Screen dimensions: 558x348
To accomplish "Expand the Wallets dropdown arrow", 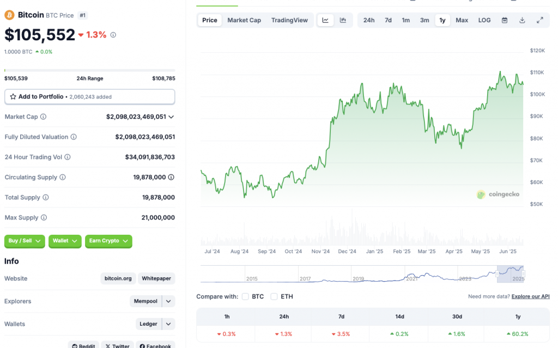I will [169, 324].
